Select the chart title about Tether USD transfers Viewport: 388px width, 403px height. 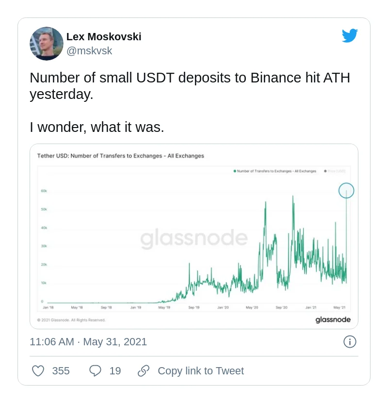coord(121,156)
